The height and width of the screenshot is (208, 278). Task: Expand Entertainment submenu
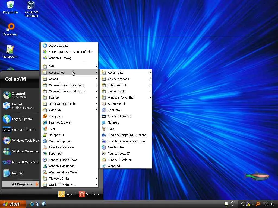point(126,85)
